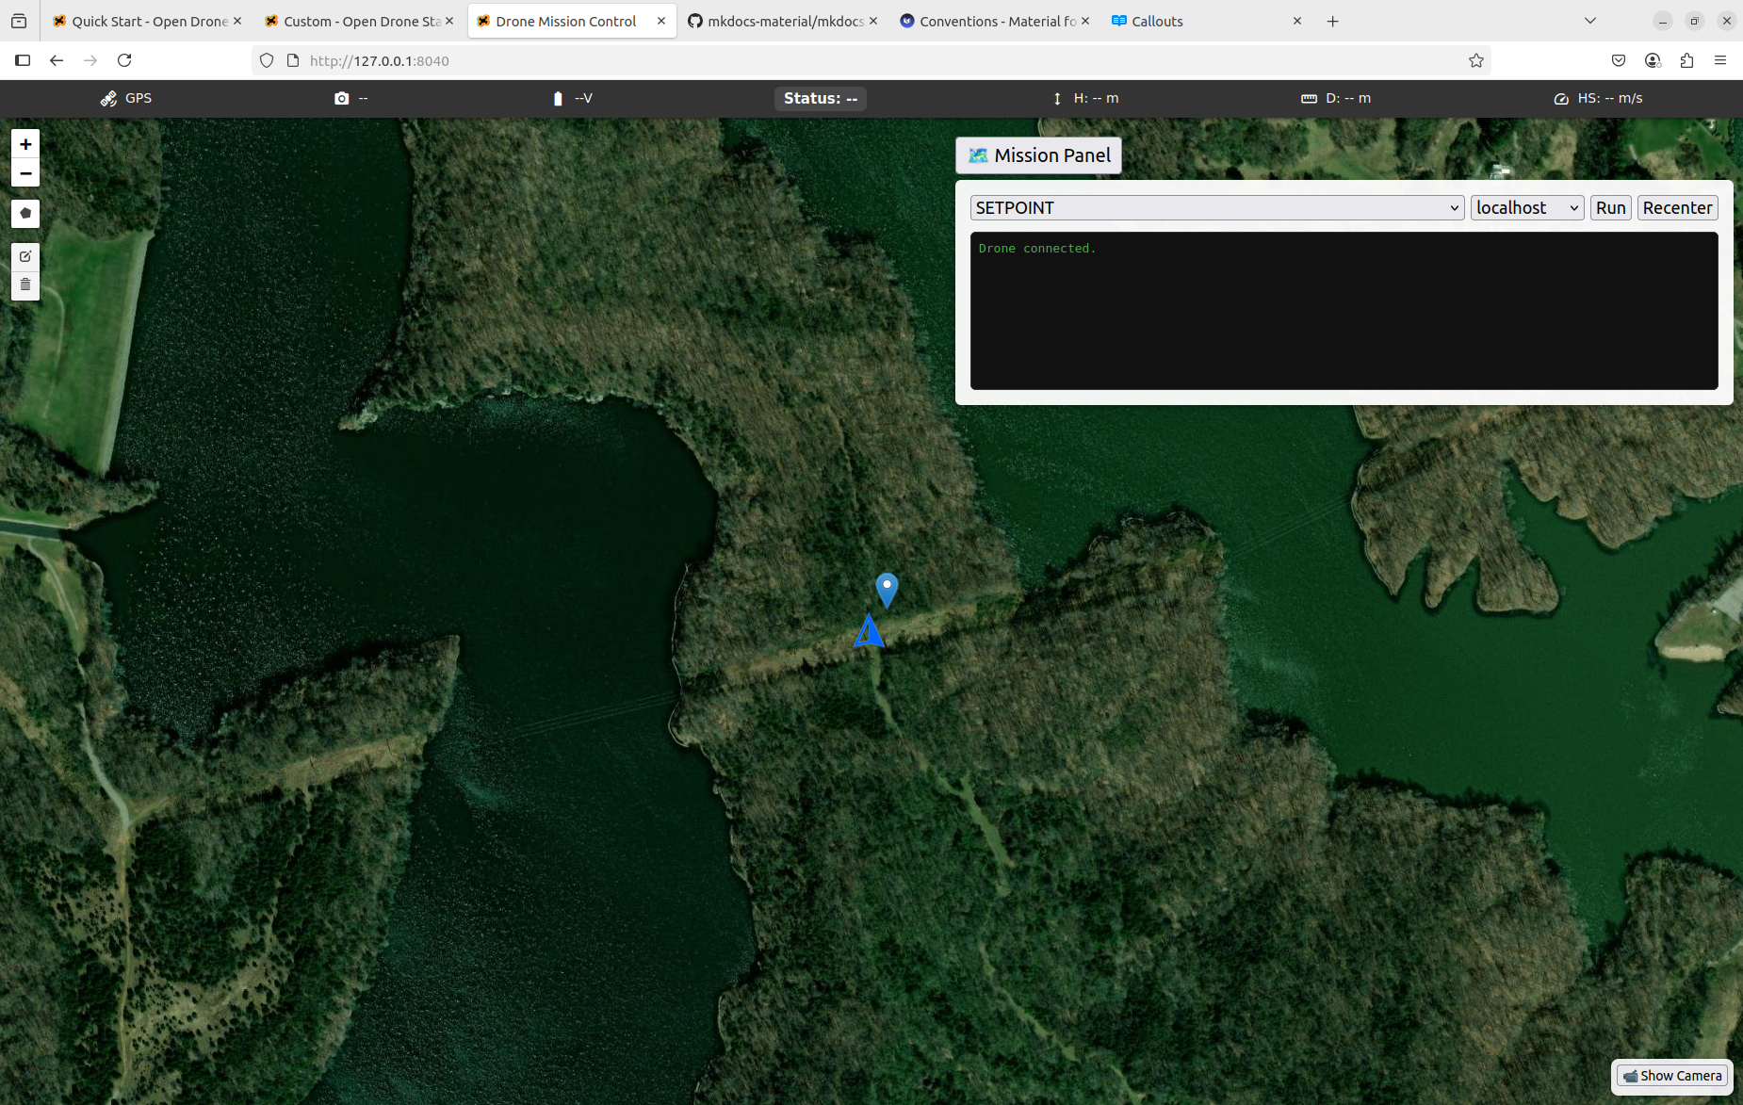The image size is (1743, 1105).
Task: Click the address bar URL
Action: tap(379, 60)
